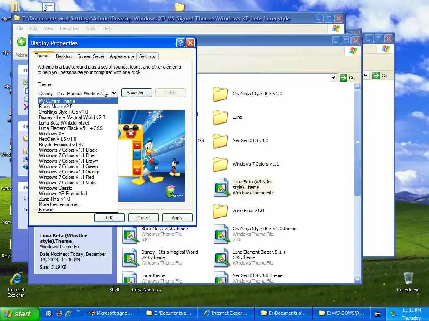Viewport: 429px width, 321px height.
Task: Select the Luna.theme file icon
Action: [x=130, y=277]
